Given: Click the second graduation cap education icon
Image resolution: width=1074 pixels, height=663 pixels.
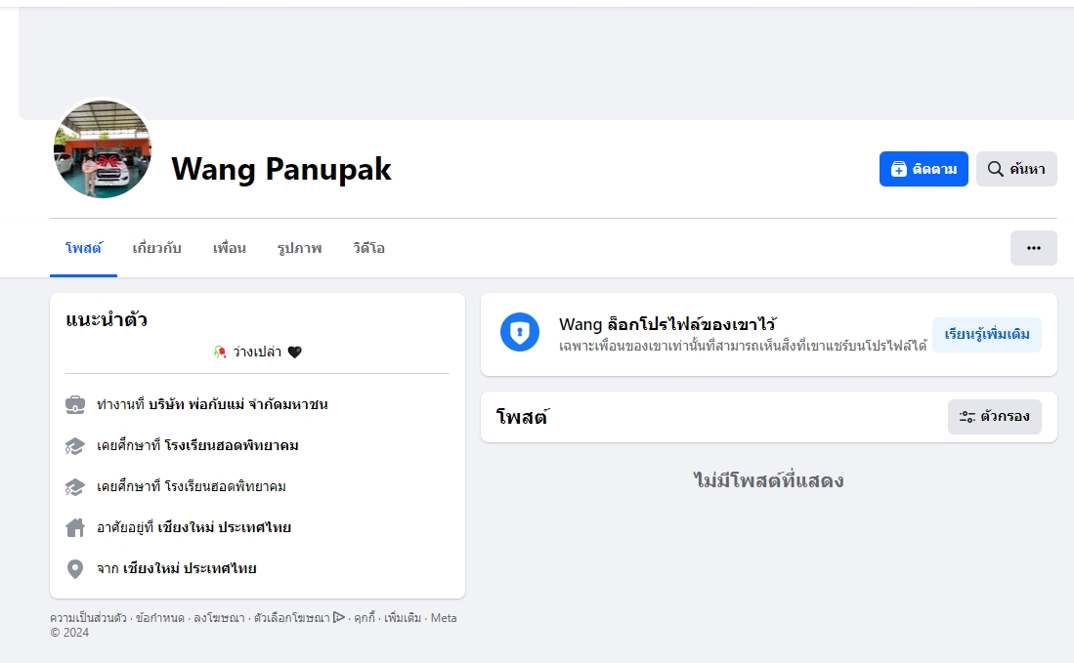Looking at the screenshot, I should tap(75, 486).
